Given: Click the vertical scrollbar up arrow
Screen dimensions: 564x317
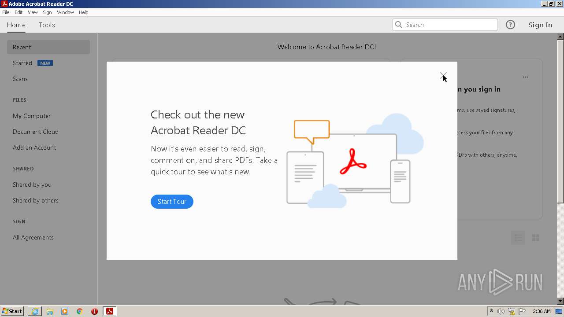Looking at the screenshot, I should coord(560,37).
